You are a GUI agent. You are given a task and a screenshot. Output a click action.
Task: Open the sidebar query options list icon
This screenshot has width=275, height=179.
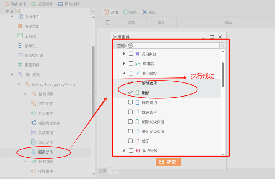(x=93, y=11)
